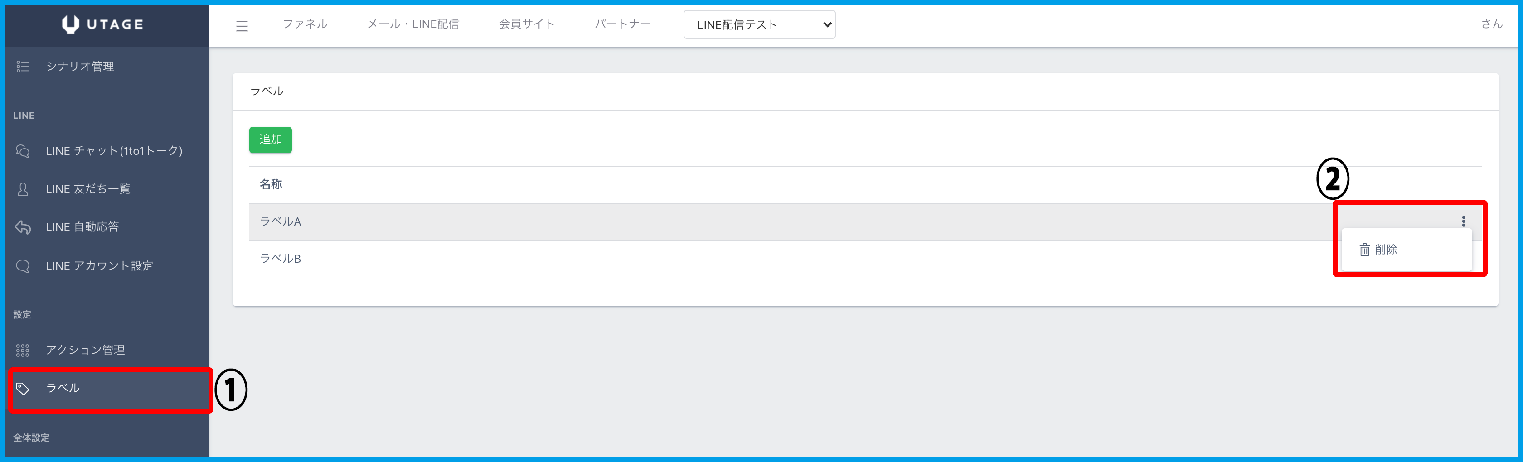Click the シナリオ管理 list icon
This screenshot has height=462, width=1523.
[x=23, y=67]
